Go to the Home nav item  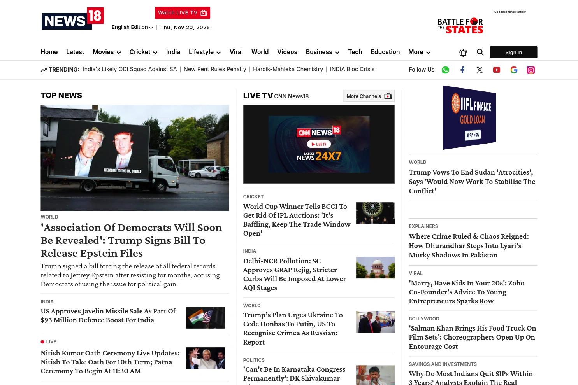pos(49,52)
